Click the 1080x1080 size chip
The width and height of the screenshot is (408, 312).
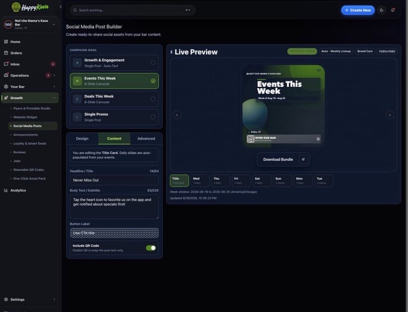(387, 51)
